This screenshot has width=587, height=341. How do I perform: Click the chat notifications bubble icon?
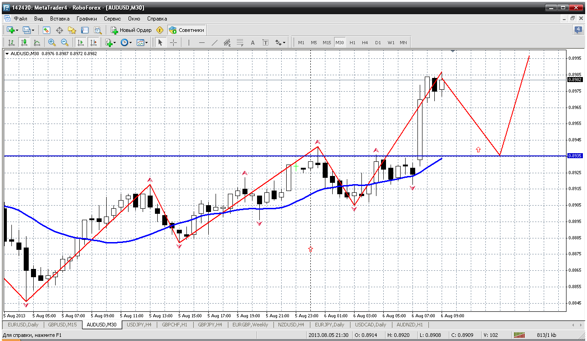[x=578, y=30]
